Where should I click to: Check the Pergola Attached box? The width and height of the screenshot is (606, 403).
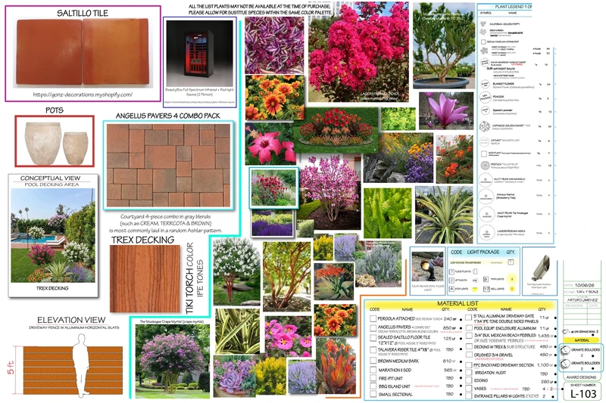coord(373,318)
